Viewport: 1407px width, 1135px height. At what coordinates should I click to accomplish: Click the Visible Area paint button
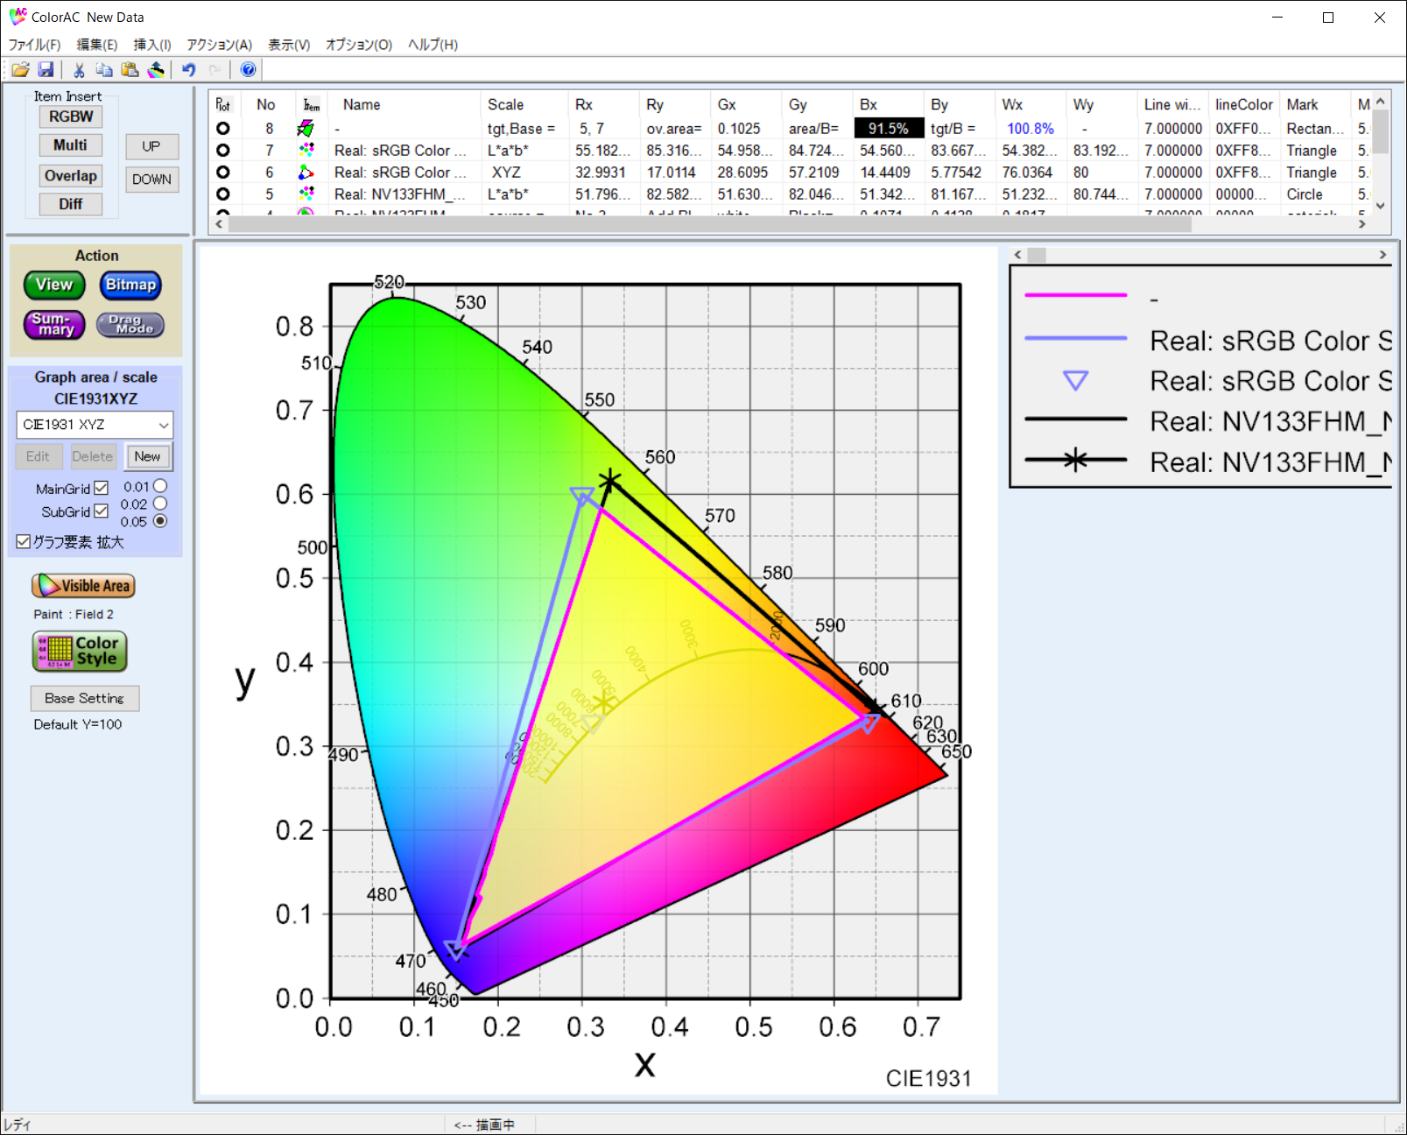tap(83, 586)
